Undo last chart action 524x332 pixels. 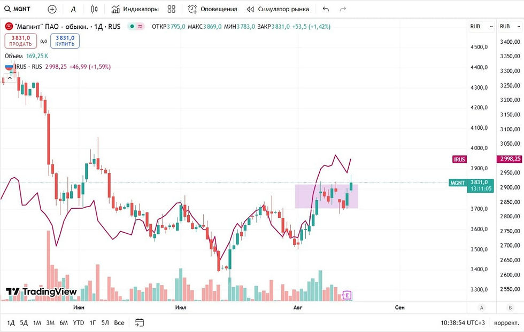(x=326, y=9)
